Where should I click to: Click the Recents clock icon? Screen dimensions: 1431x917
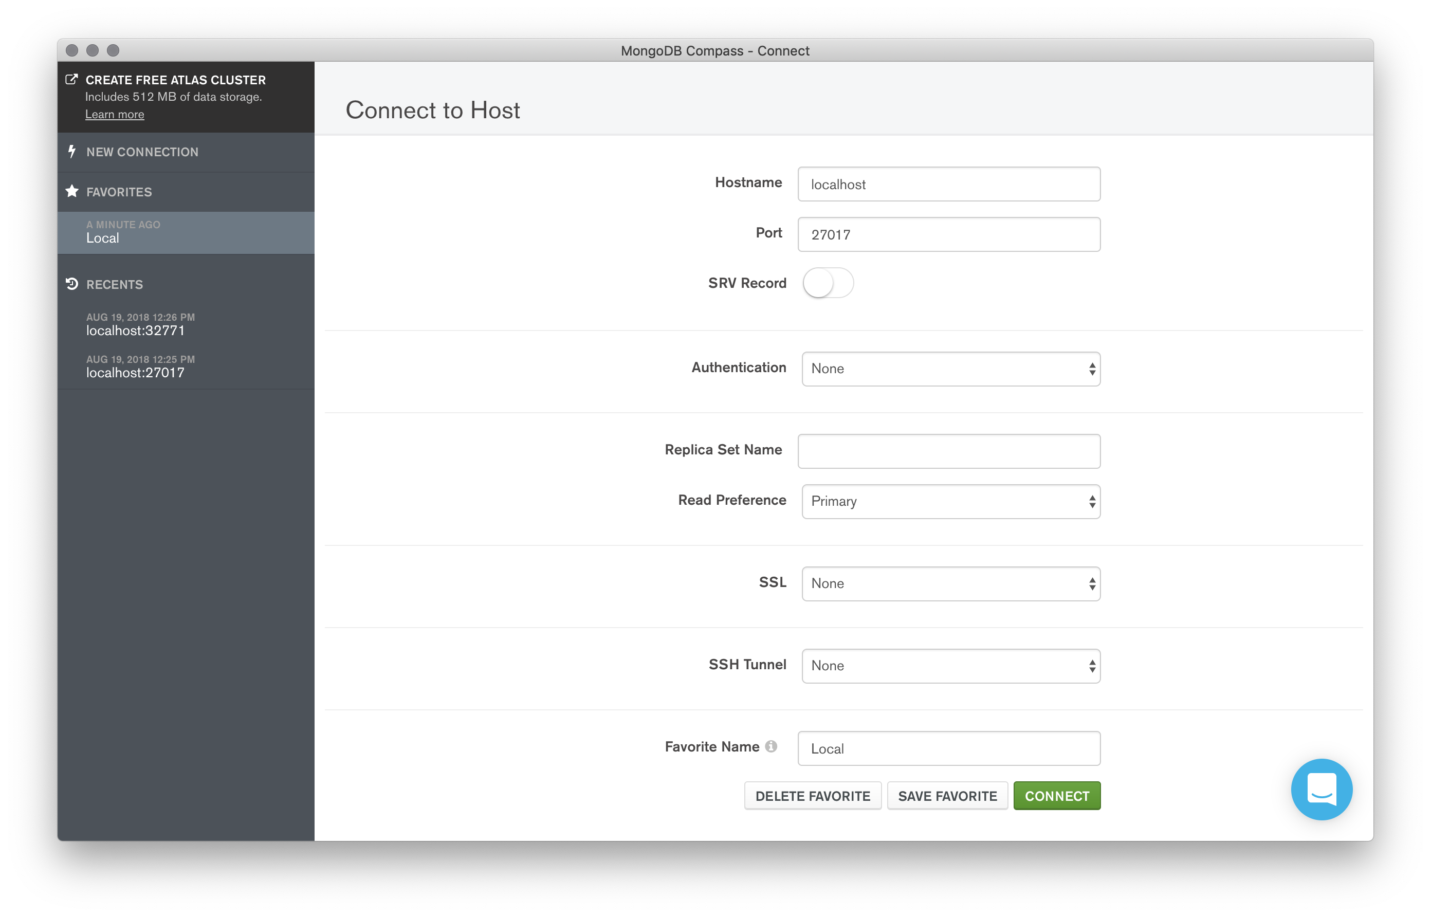(71, 283)
